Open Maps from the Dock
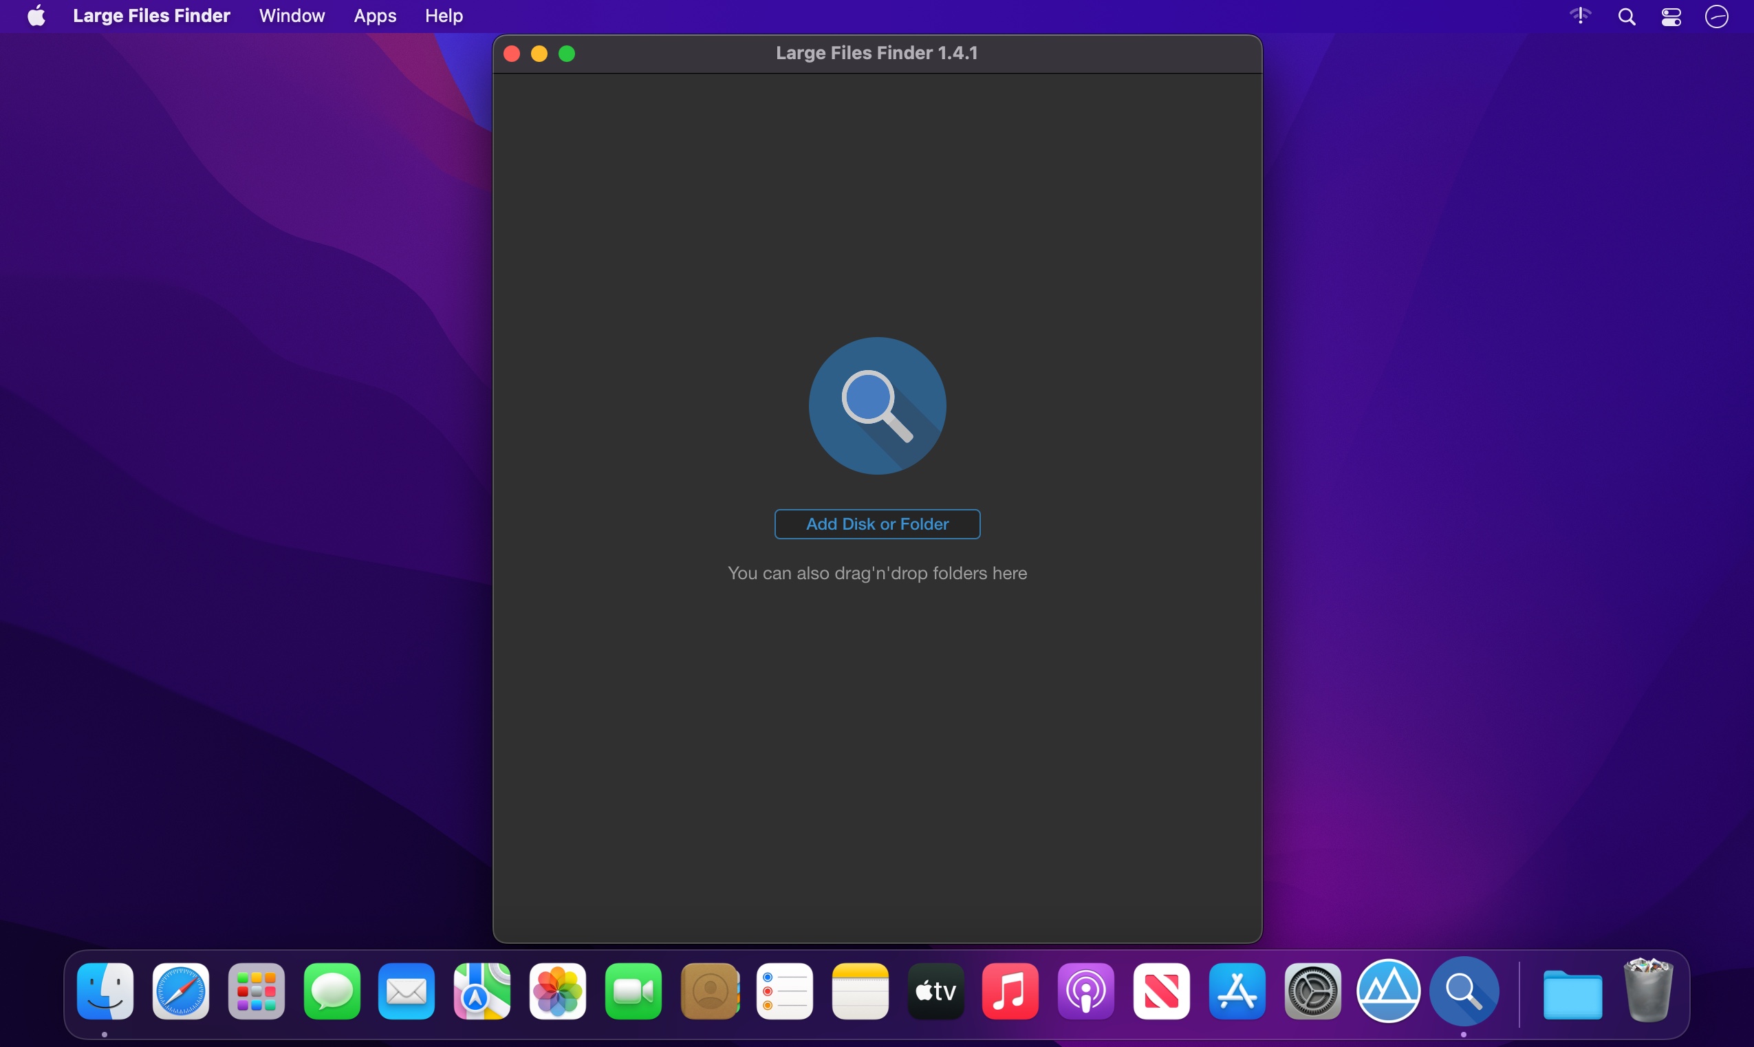The image size is (1754, 1047). pos(481,991)
